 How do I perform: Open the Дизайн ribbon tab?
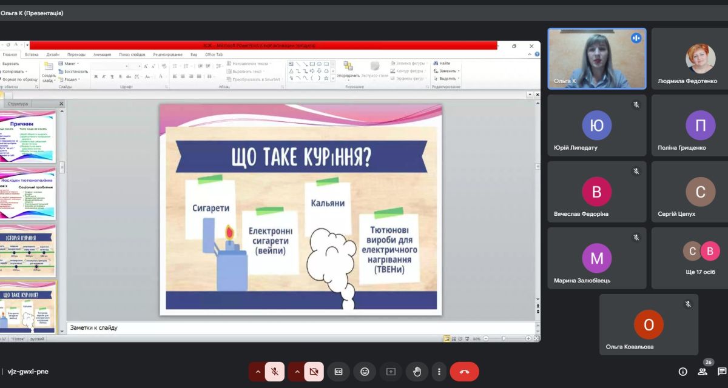tap(53, 55)
